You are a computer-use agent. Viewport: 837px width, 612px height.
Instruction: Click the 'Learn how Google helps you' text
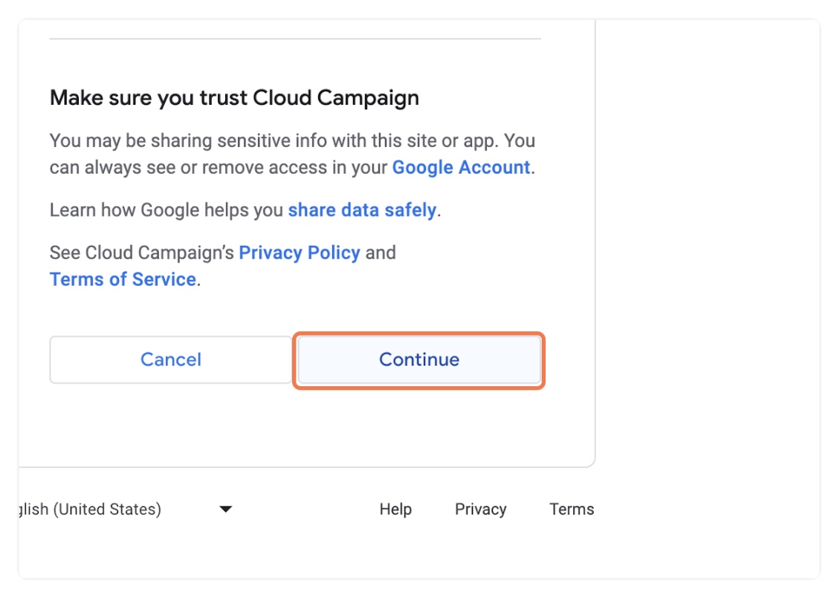(167, 210)
